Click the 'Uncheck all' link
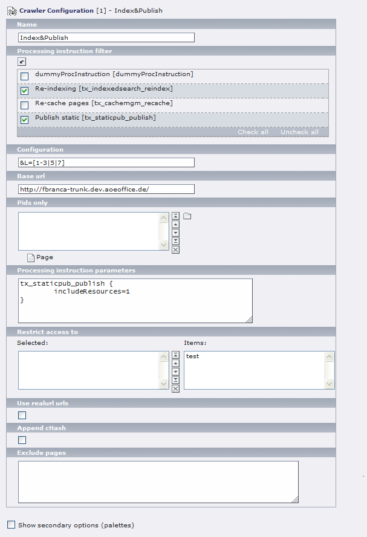The image size is (367, 537). coord(299,132)
